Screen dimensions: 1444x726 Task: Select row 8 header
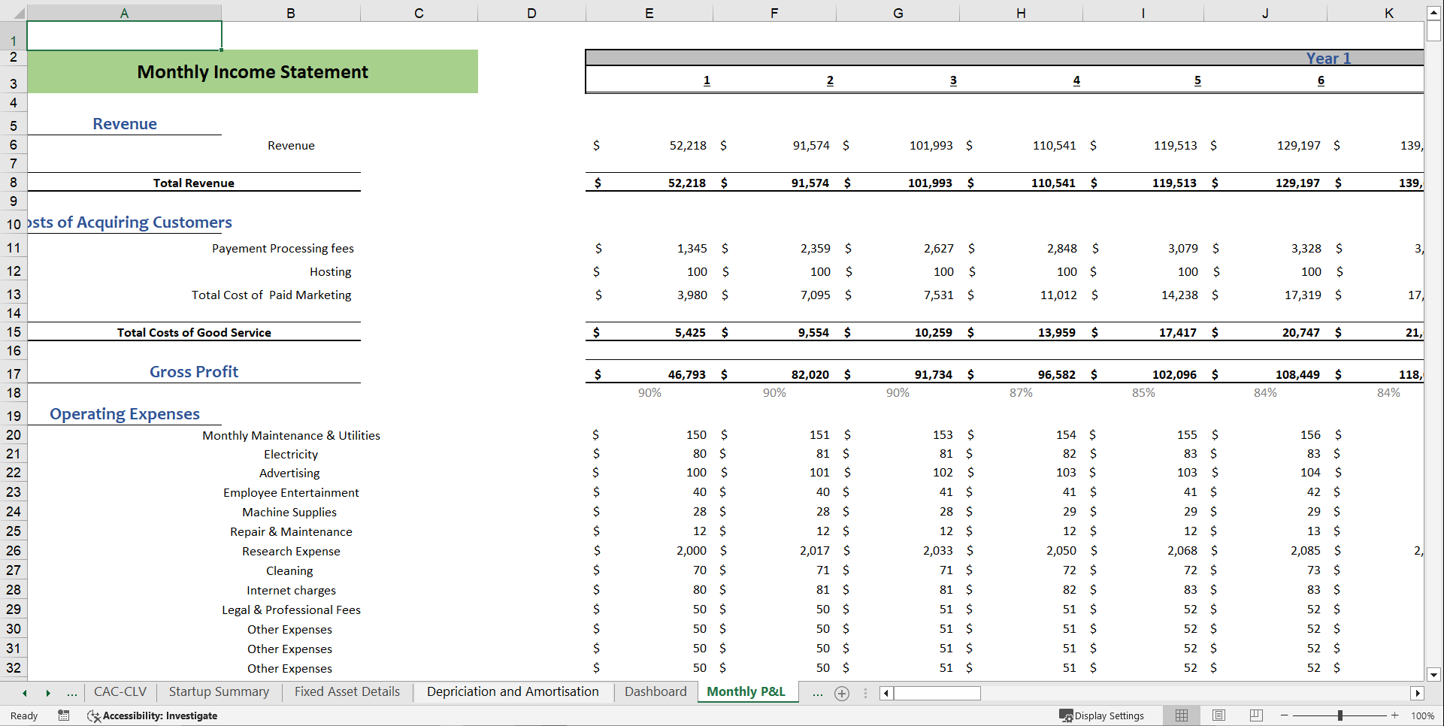14,182
